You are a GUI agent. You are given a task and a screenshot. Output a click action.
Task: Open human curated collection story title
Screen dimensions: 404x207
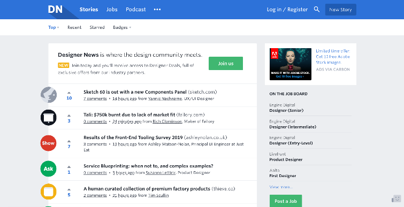147,189
